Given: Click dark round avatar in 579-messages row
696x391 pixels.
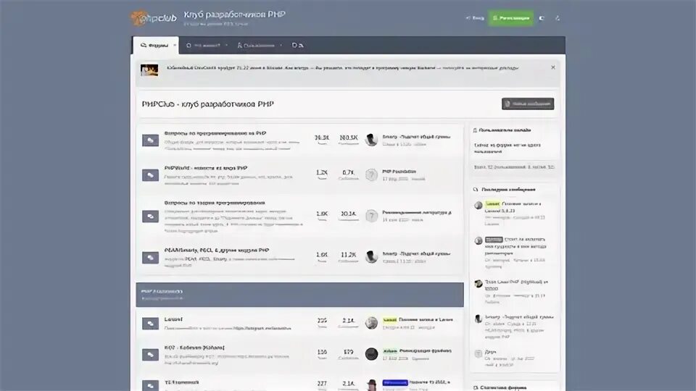Looking at the screenshot, I should coord(371,354).
